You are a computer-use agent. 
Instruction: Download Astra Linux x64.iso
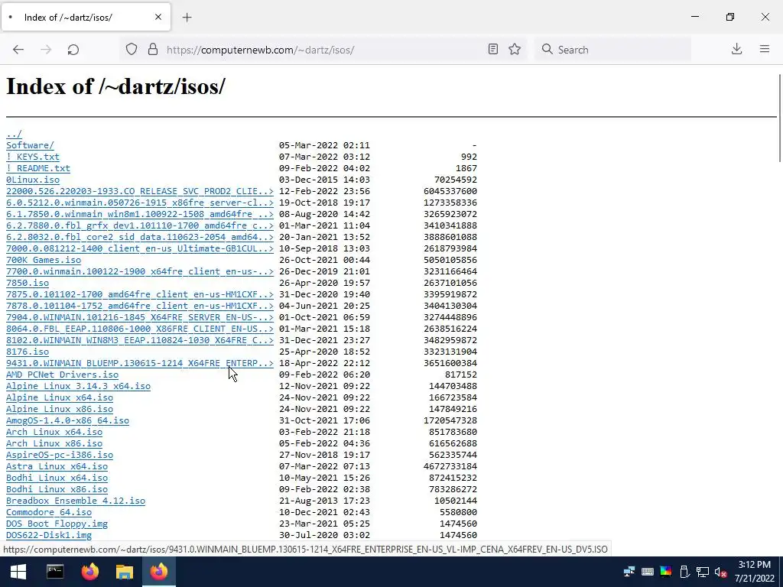57,467
